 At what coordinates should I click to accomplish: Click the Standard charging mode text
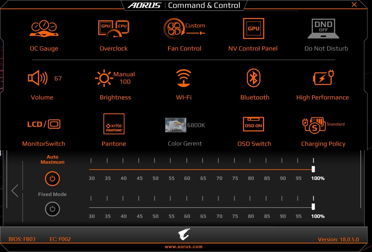tap(336, 124)
